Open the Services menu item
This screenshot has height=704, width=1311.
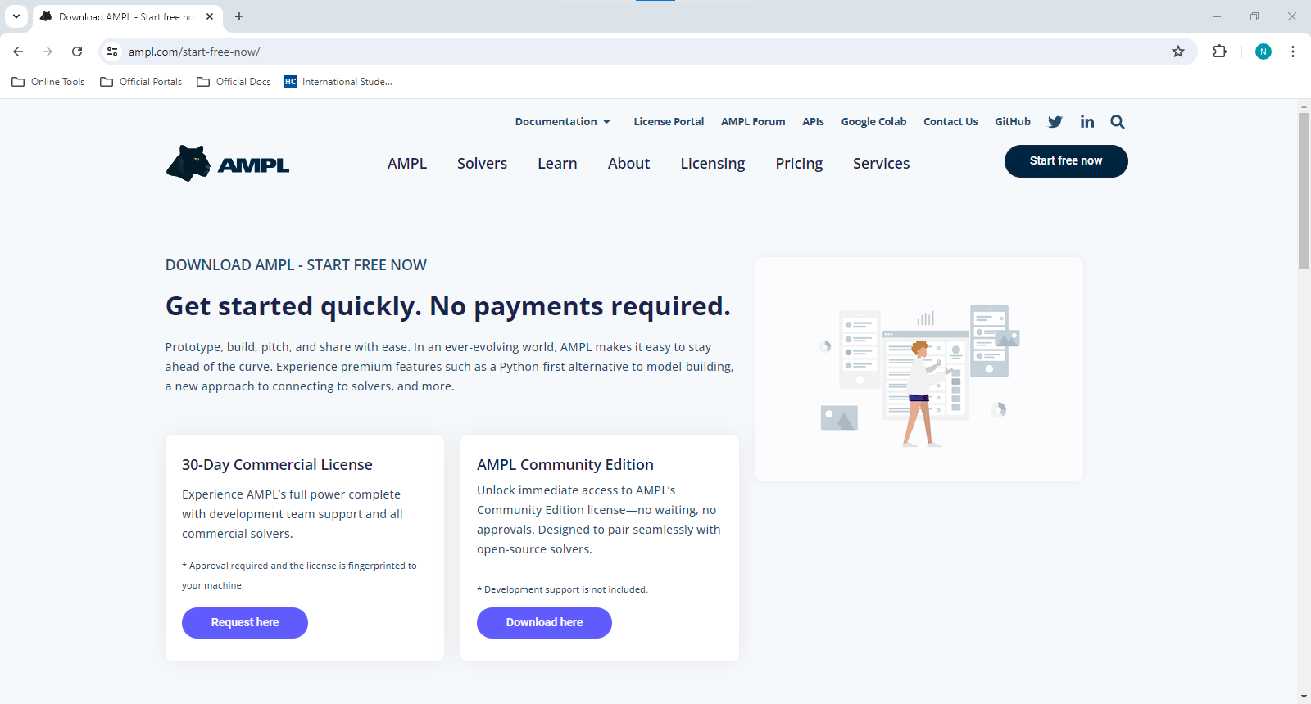pos(881,164)
